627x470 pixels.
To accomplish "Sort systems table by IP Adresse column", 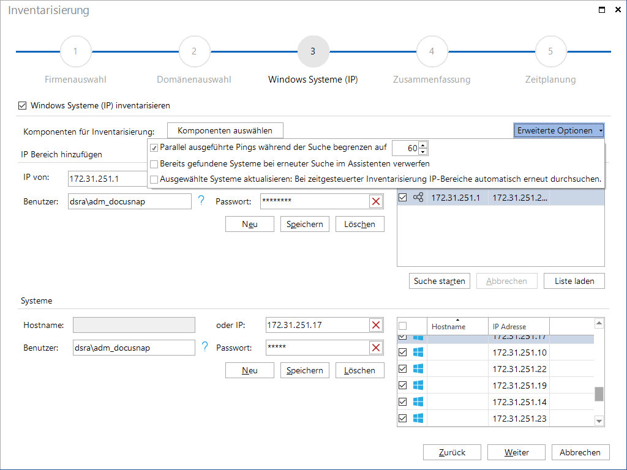I will pos(519,326).
